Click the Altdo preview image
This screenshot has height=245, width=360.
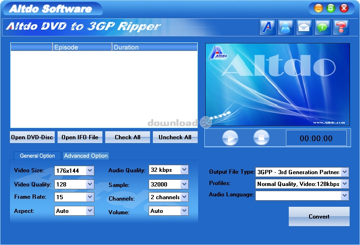click(277, 84)
